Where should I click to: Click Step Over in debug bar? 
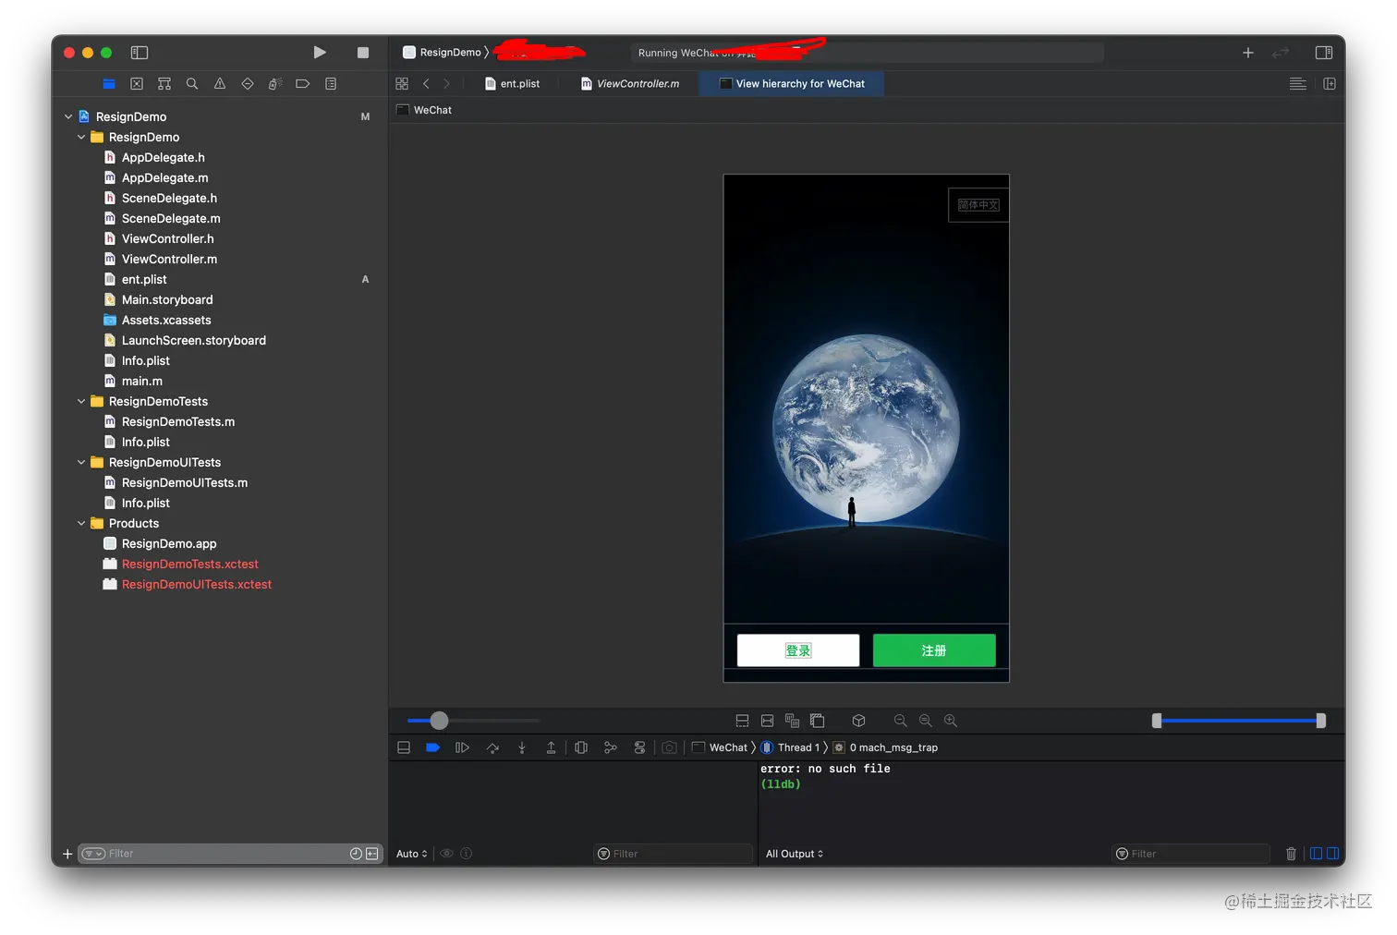point(492,747)
